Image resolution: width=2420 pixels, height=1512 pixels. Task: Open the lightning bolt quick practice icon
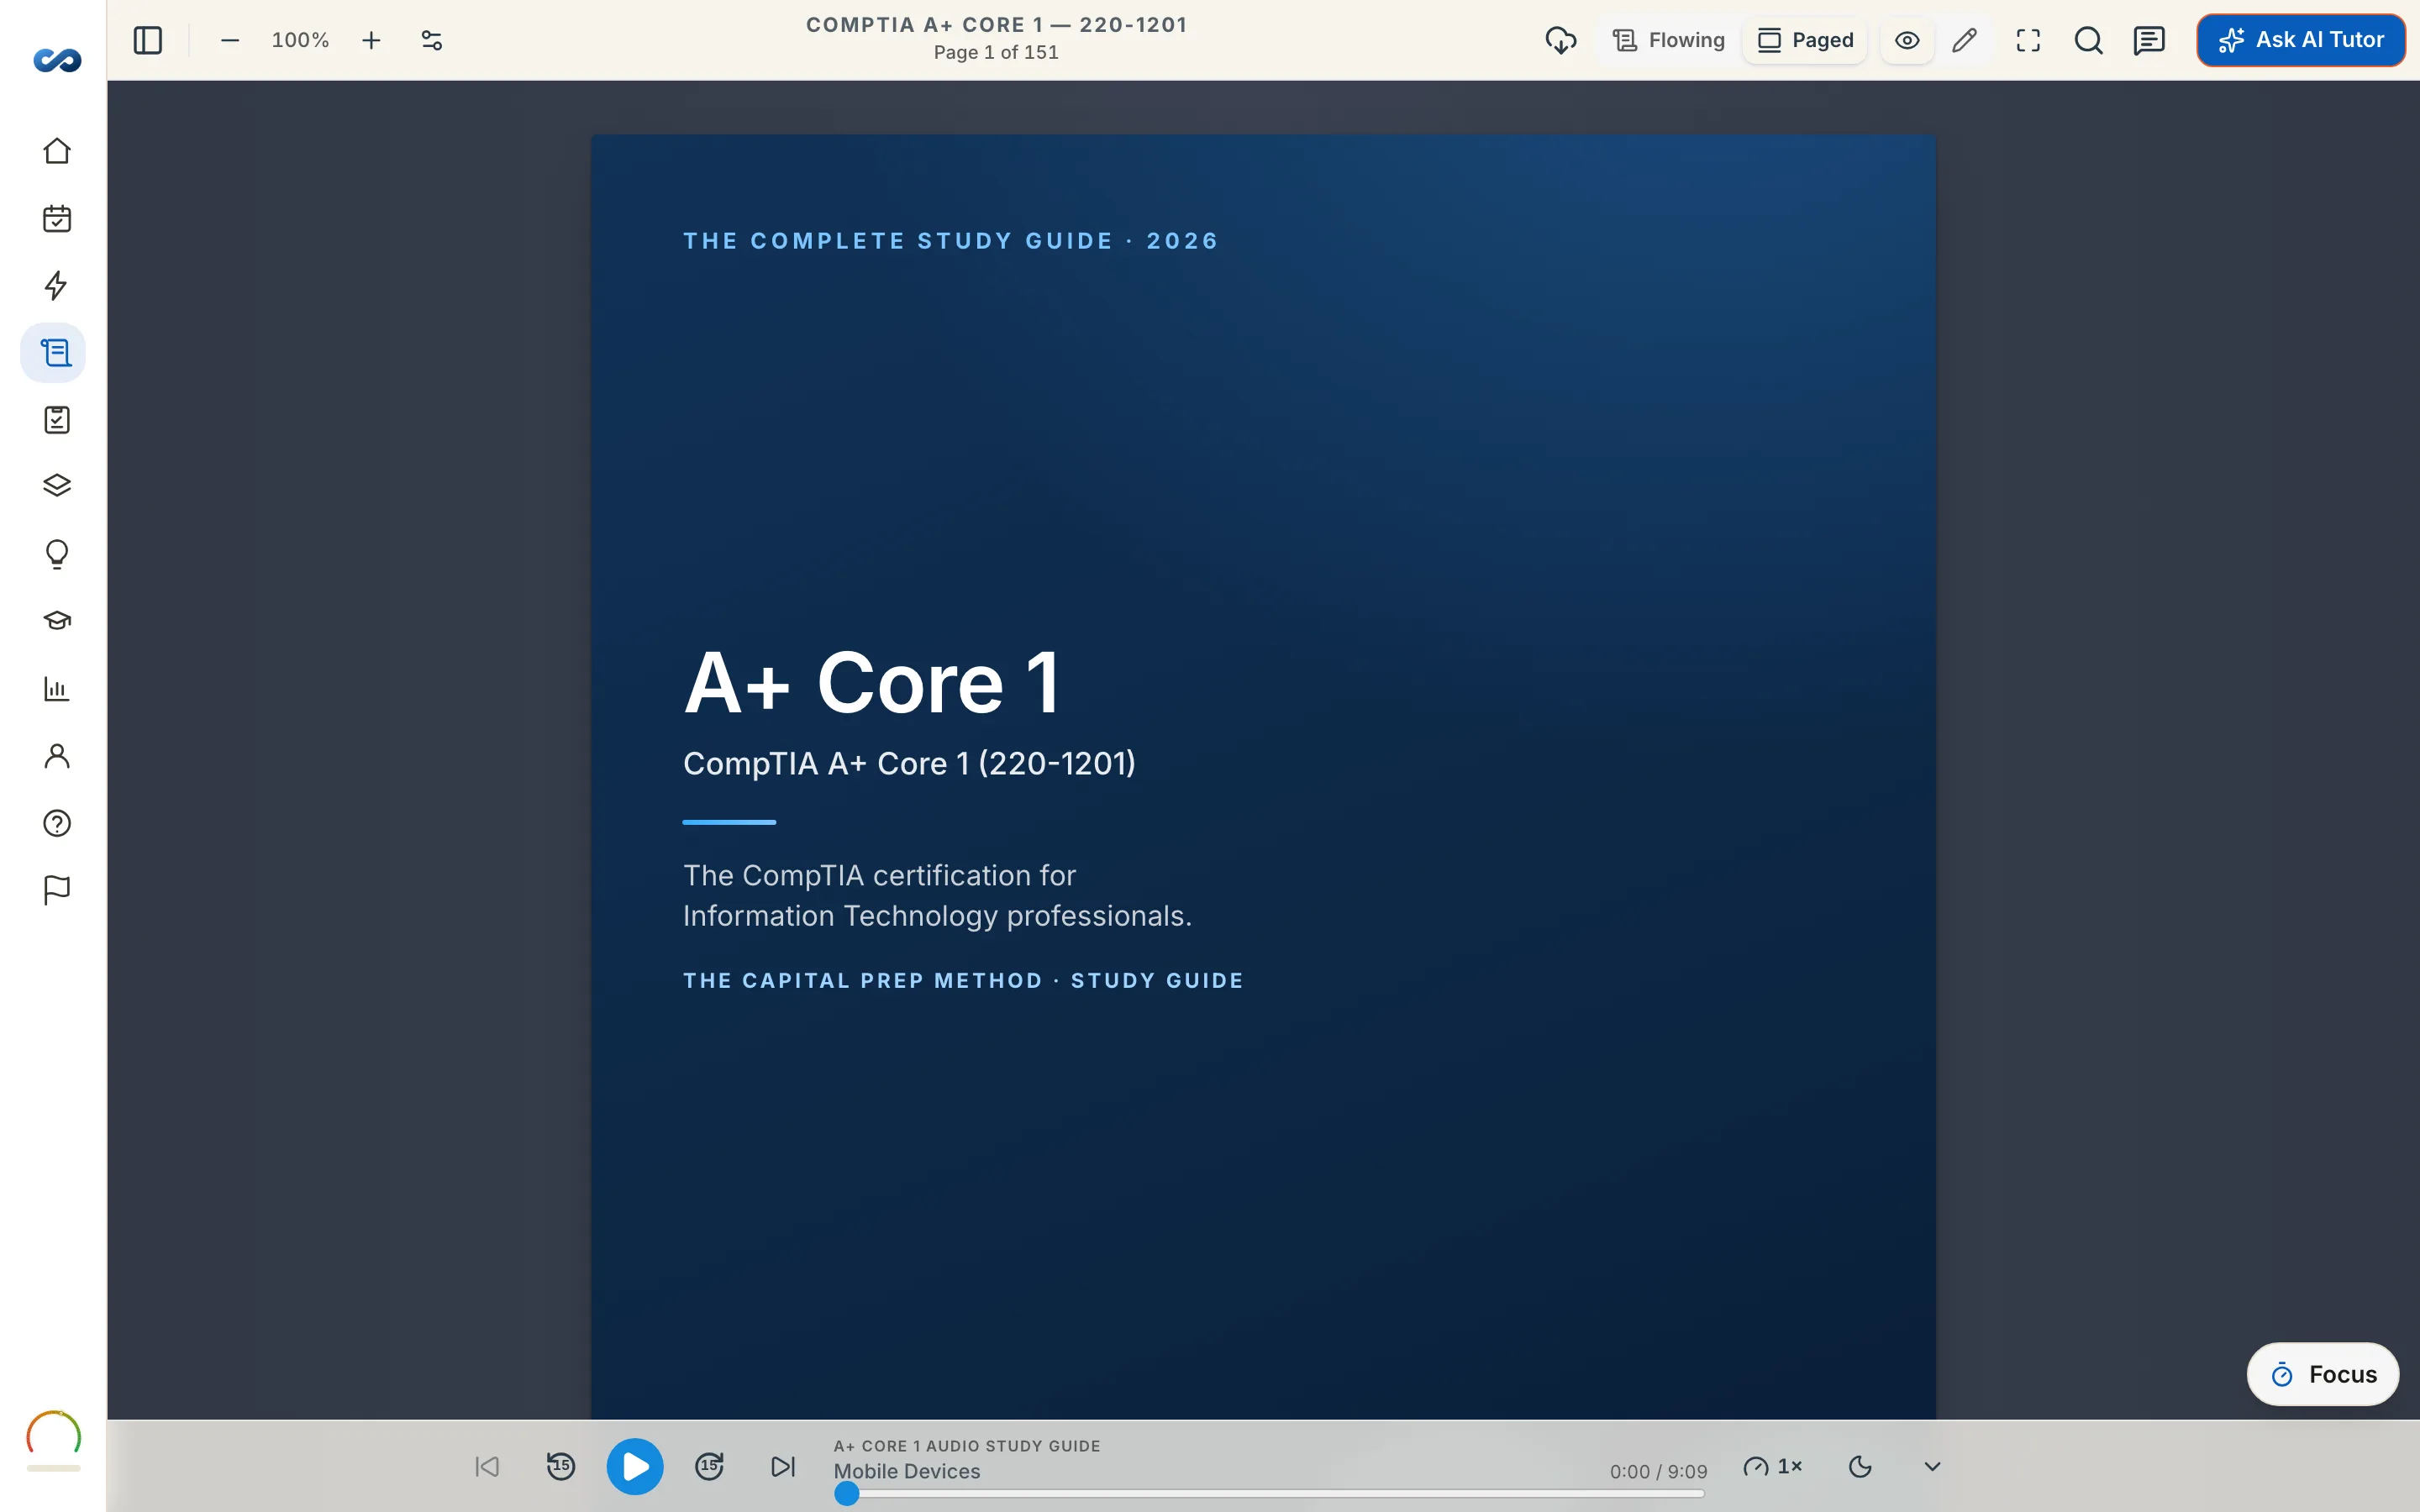(57, 285)
